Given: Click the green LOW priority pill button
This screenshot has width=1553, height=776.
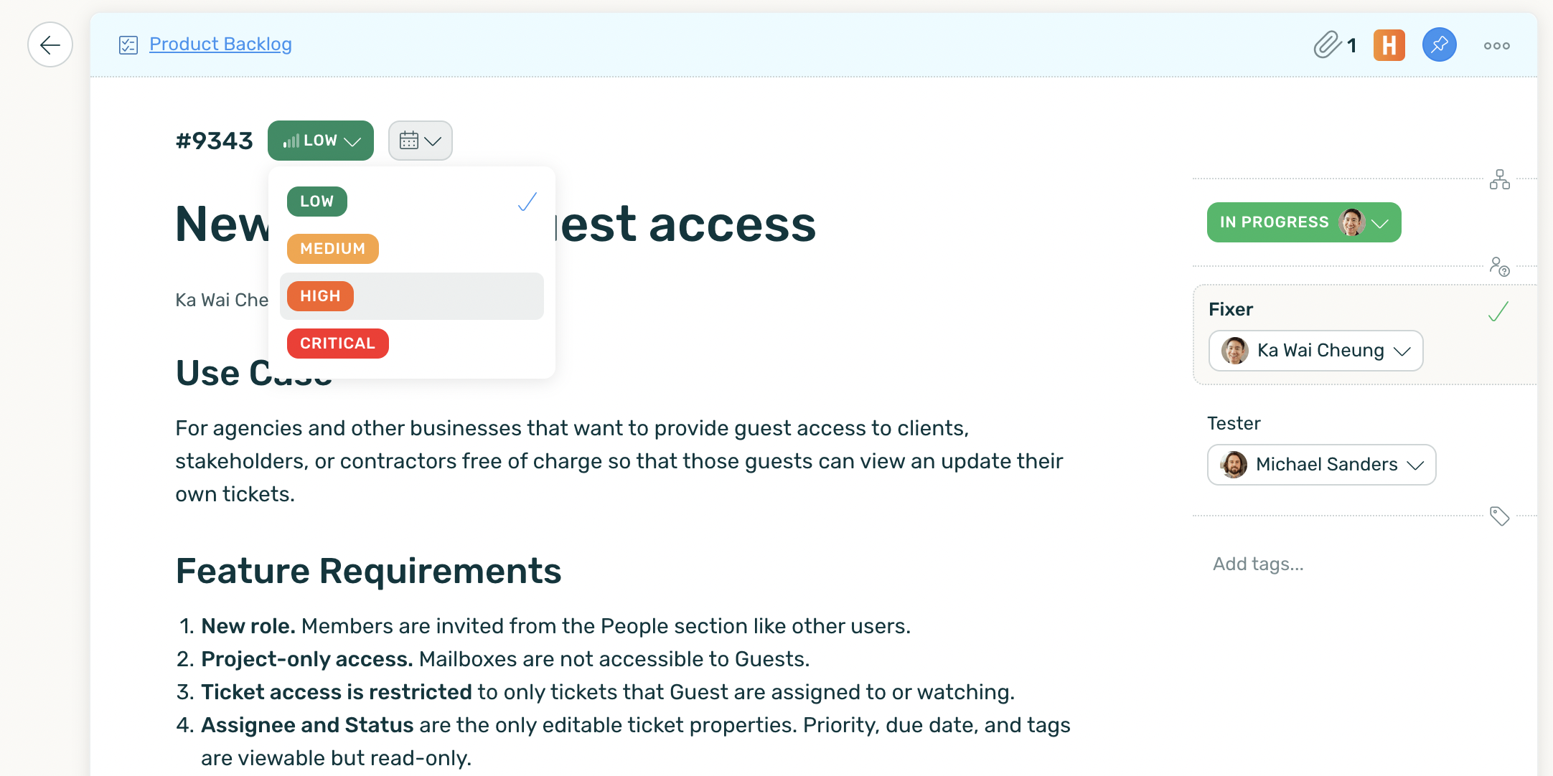Looking at the screenshot, I should (x=320, y=140).
